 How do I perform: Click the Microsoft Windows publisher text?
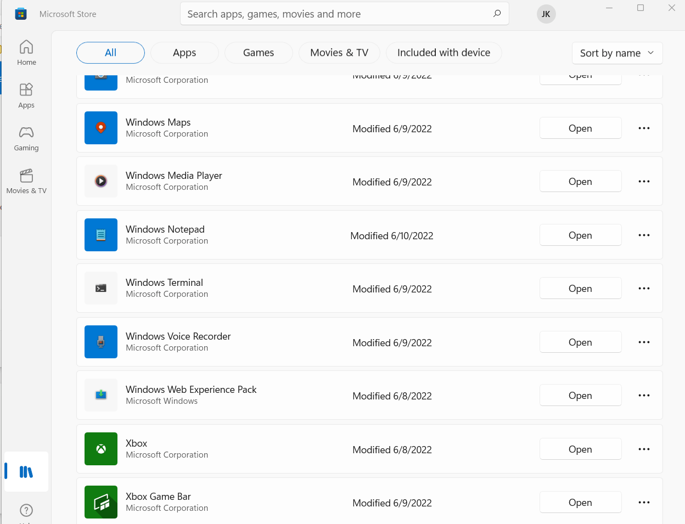point(161,401)
